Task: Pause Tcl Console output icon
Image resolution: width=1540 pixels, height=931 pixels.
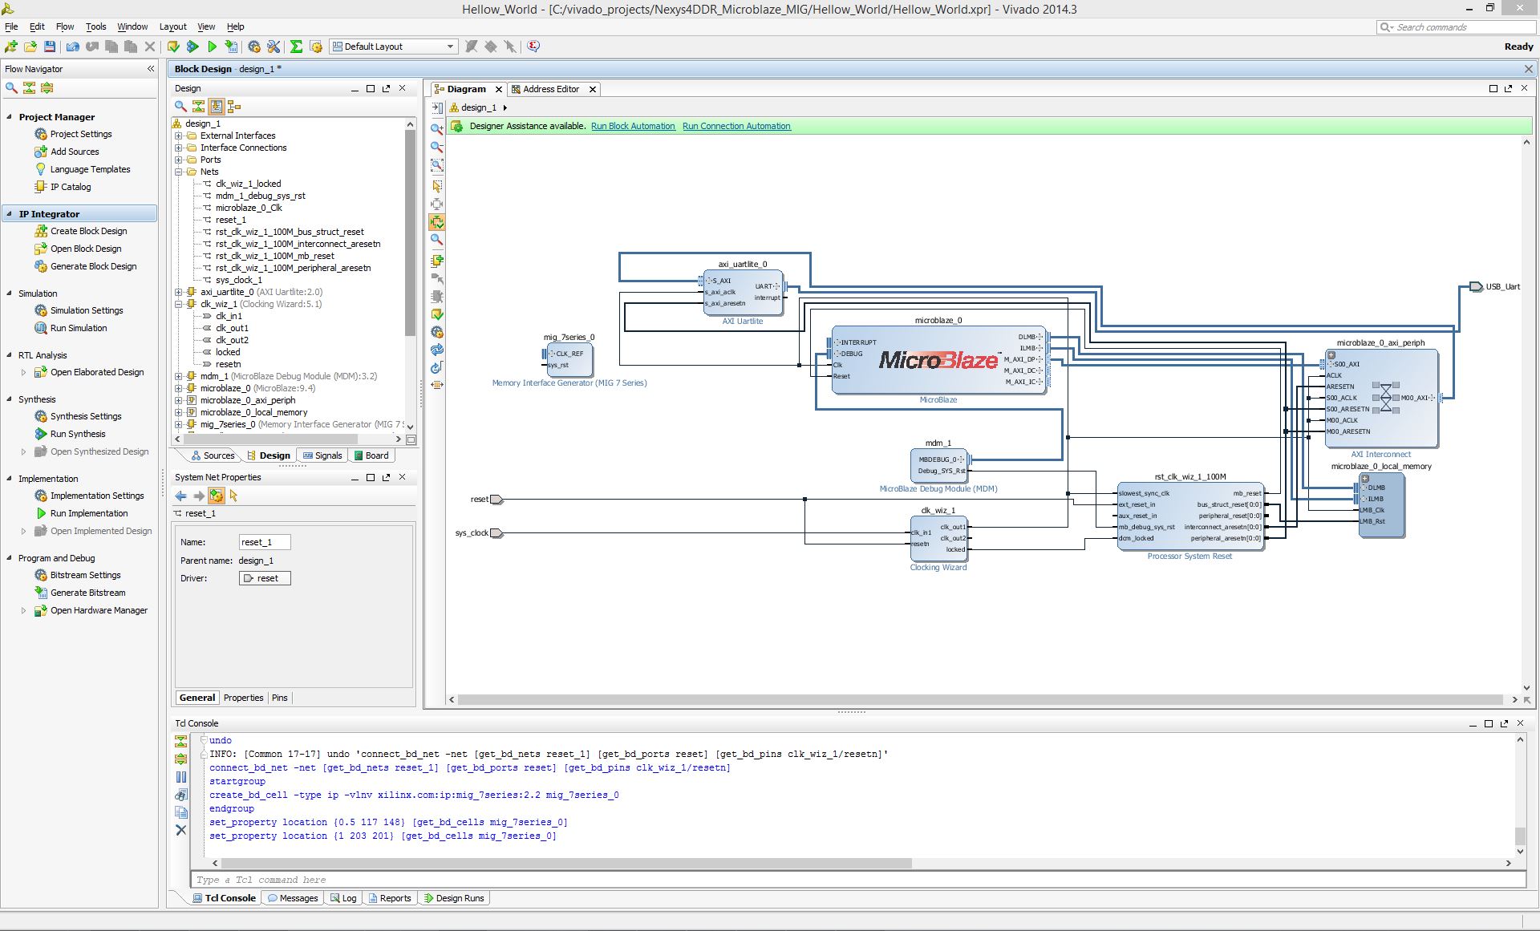Action: click(181, 776)
